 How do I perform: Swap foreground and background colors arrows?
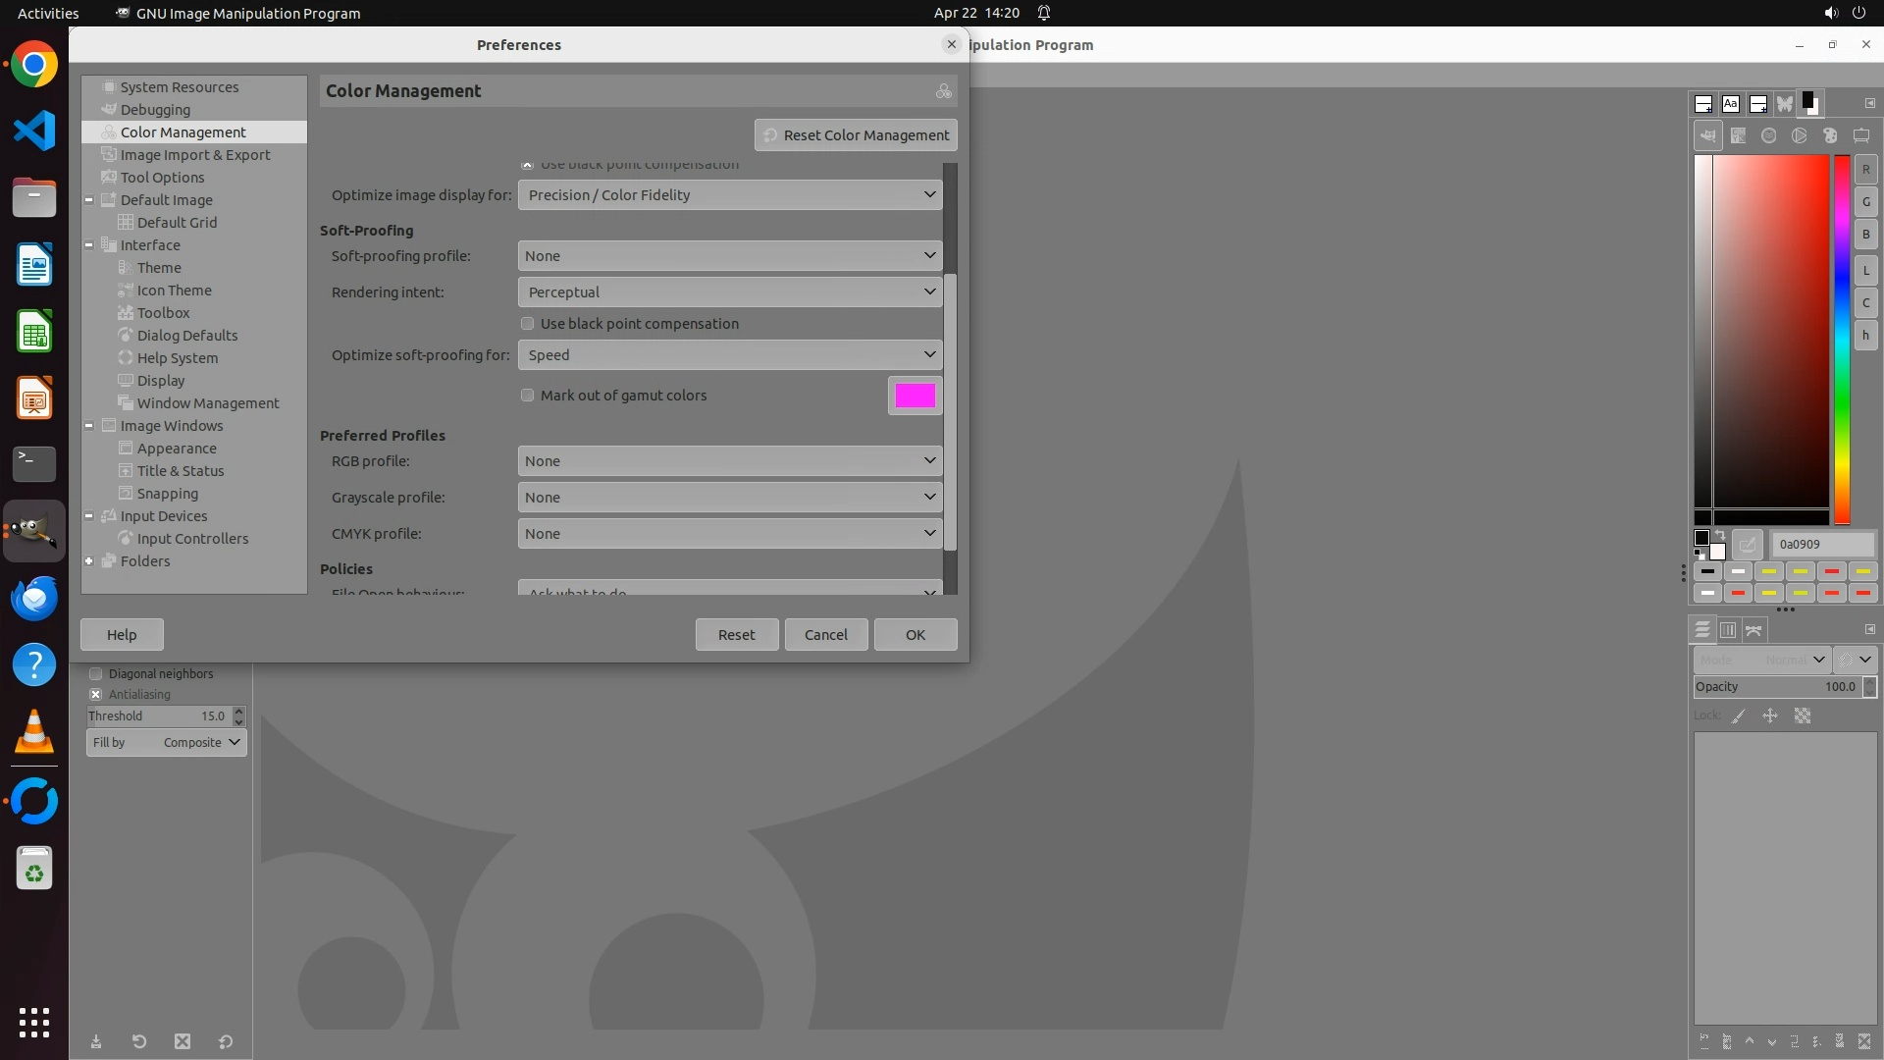1719,536
